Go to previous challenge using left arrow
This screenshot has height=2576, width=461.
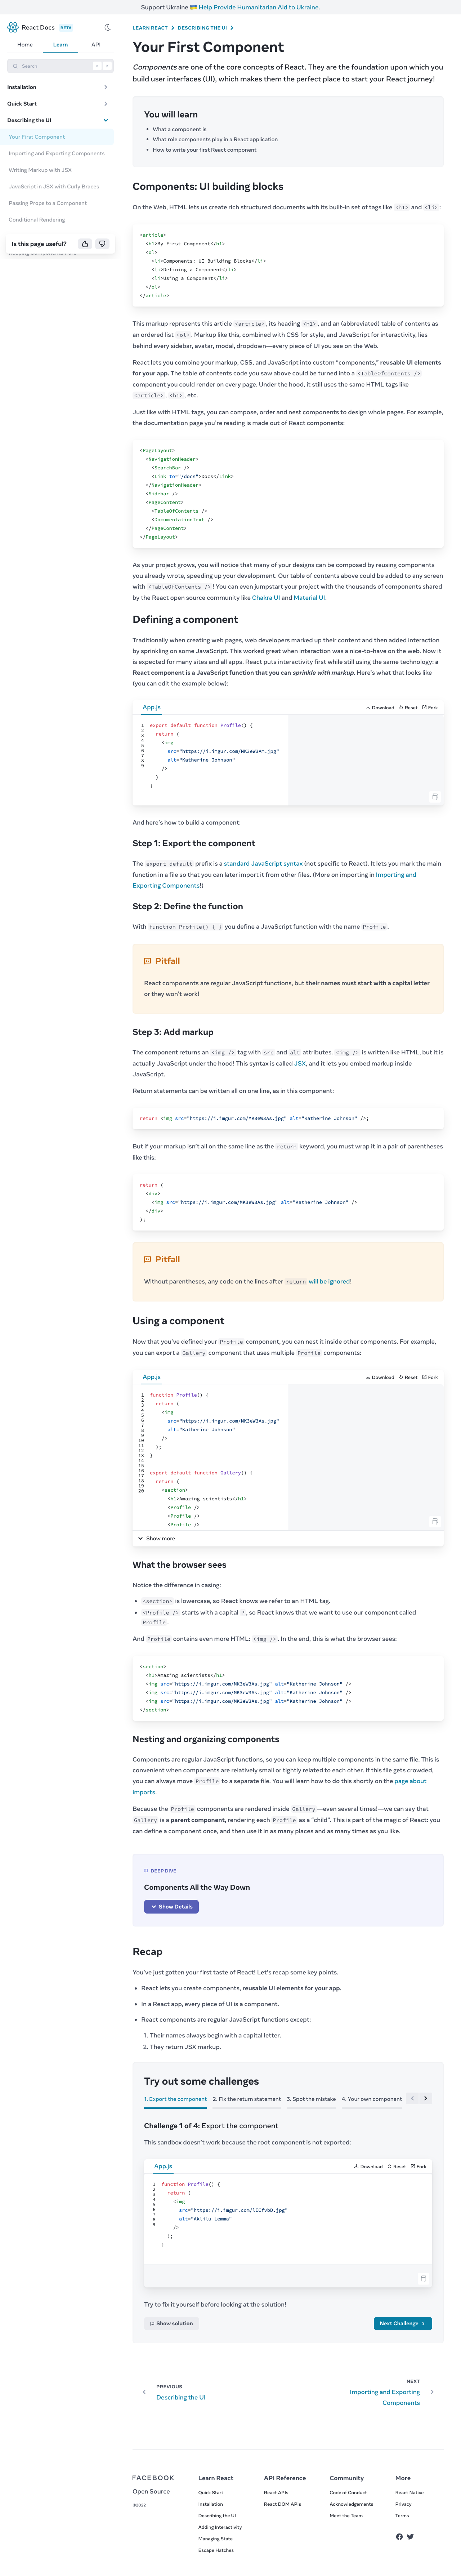coord(413,2099)
